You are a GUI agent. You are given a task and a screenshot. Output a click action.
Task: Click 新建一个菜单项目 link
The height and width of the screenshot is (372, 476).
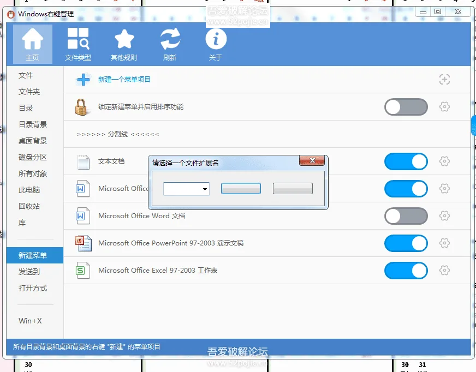pyautogui.click(x=124, y=80)
